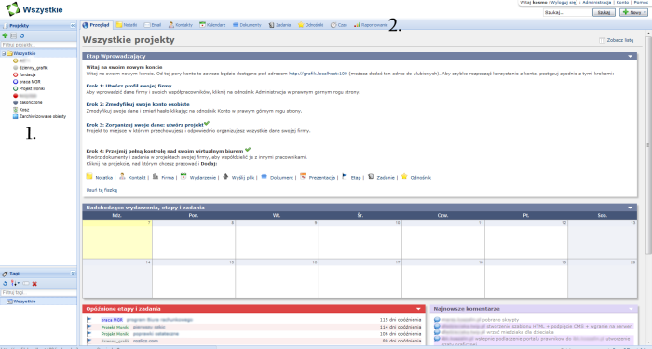The width and height of the screenshot is (652, 349).
Task: Click Krok 1: Utwórz profil swojej firmy link
Action: pyautogui.click(x=129, y=86)
